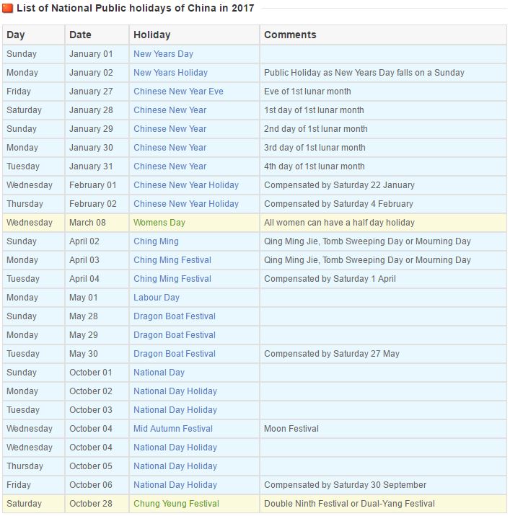Click the Holiday column header

152,35
